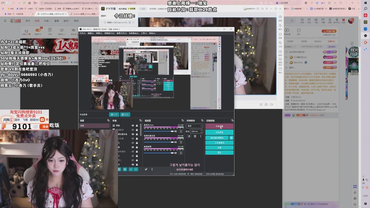Click Douyu download (下载) icon

click(316, 20)
